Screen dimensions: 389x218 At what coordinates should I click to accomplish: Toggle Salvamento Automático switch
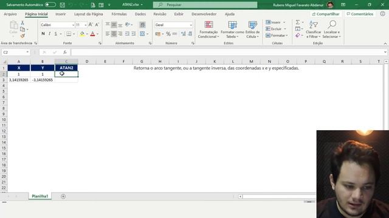pos(50,5)
